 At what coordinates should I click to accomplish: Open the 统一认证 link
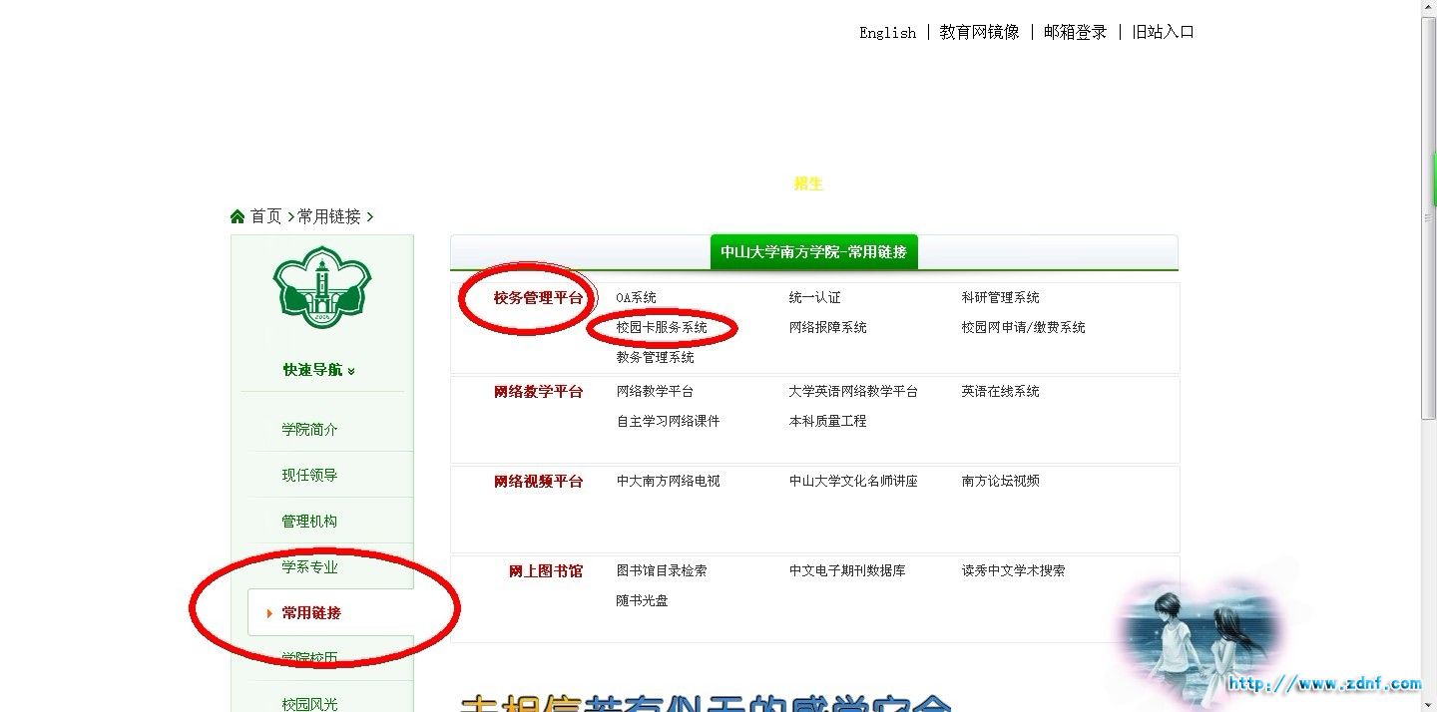pyautogui.click(x=814, y=297)
